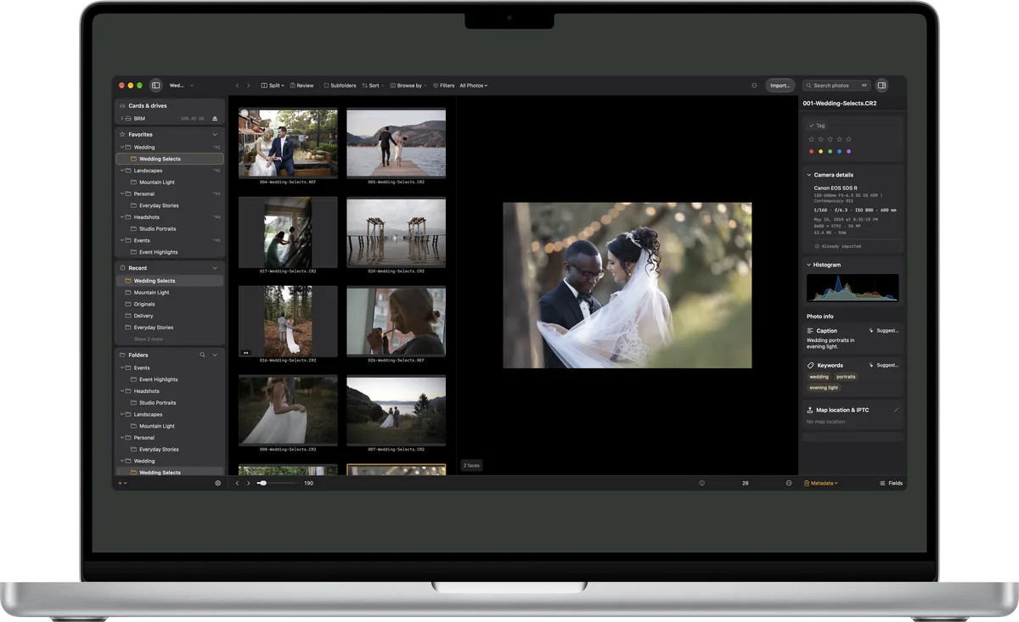
Task: Previous photo arrow in bottom bar
Action: point(237,483)
